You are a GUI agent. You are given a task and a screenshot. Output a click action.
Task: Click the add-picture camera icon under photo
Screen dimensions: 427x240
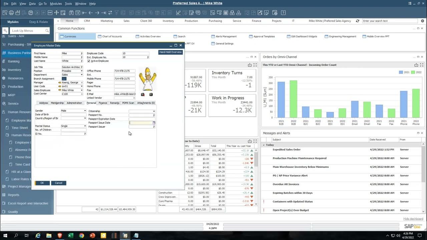click(151, 95)
